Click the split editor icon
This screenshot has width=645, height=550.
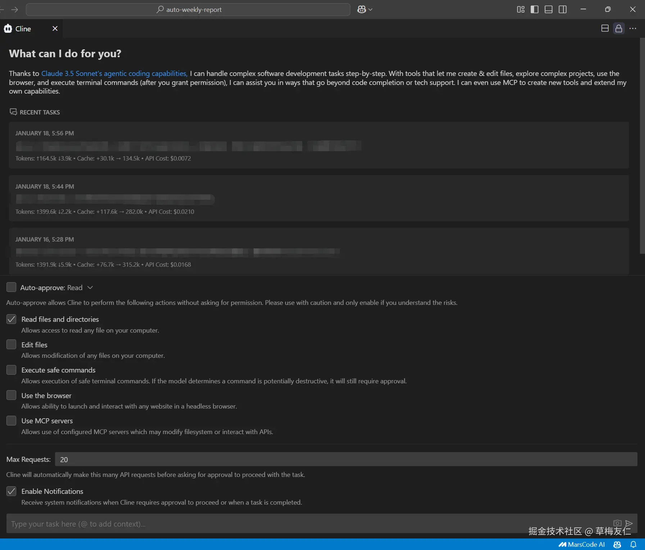[605, 28]
